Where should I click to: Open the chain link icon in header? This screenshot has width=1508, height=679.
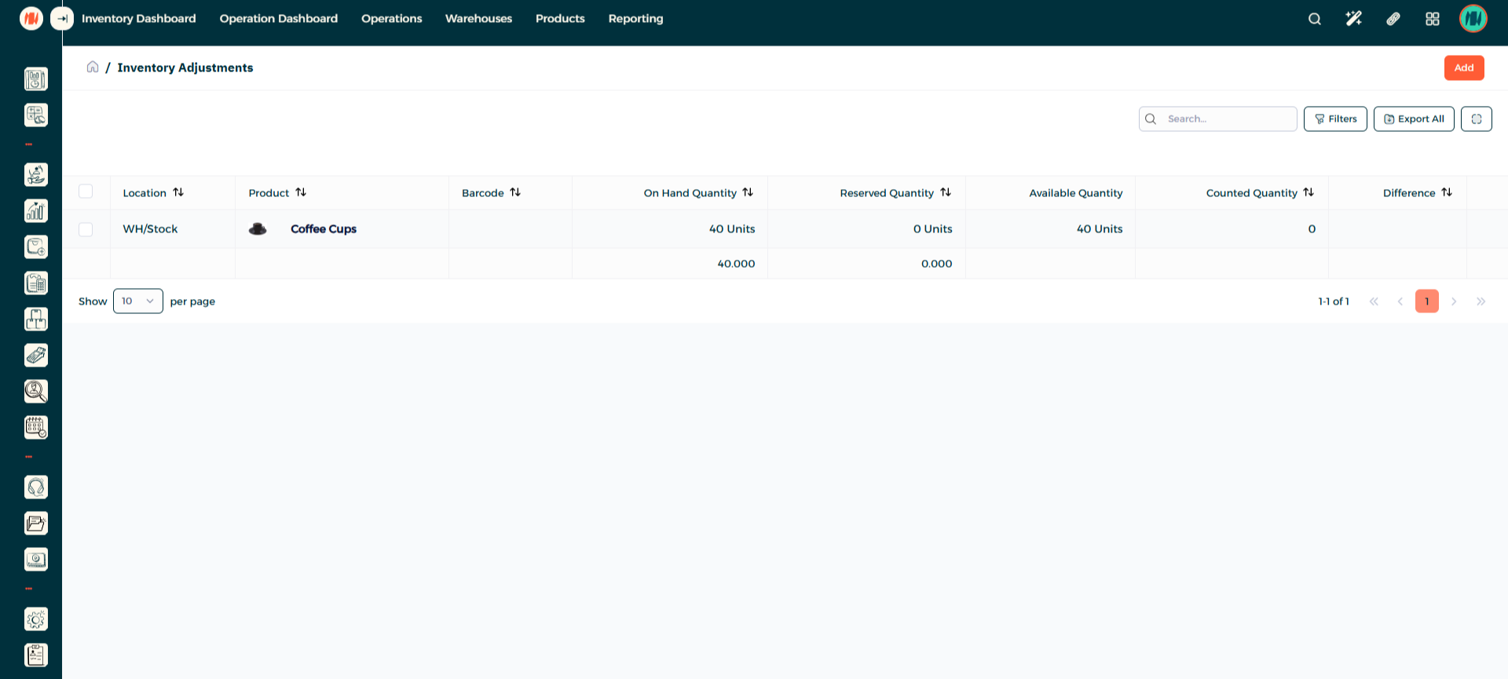1393,19
